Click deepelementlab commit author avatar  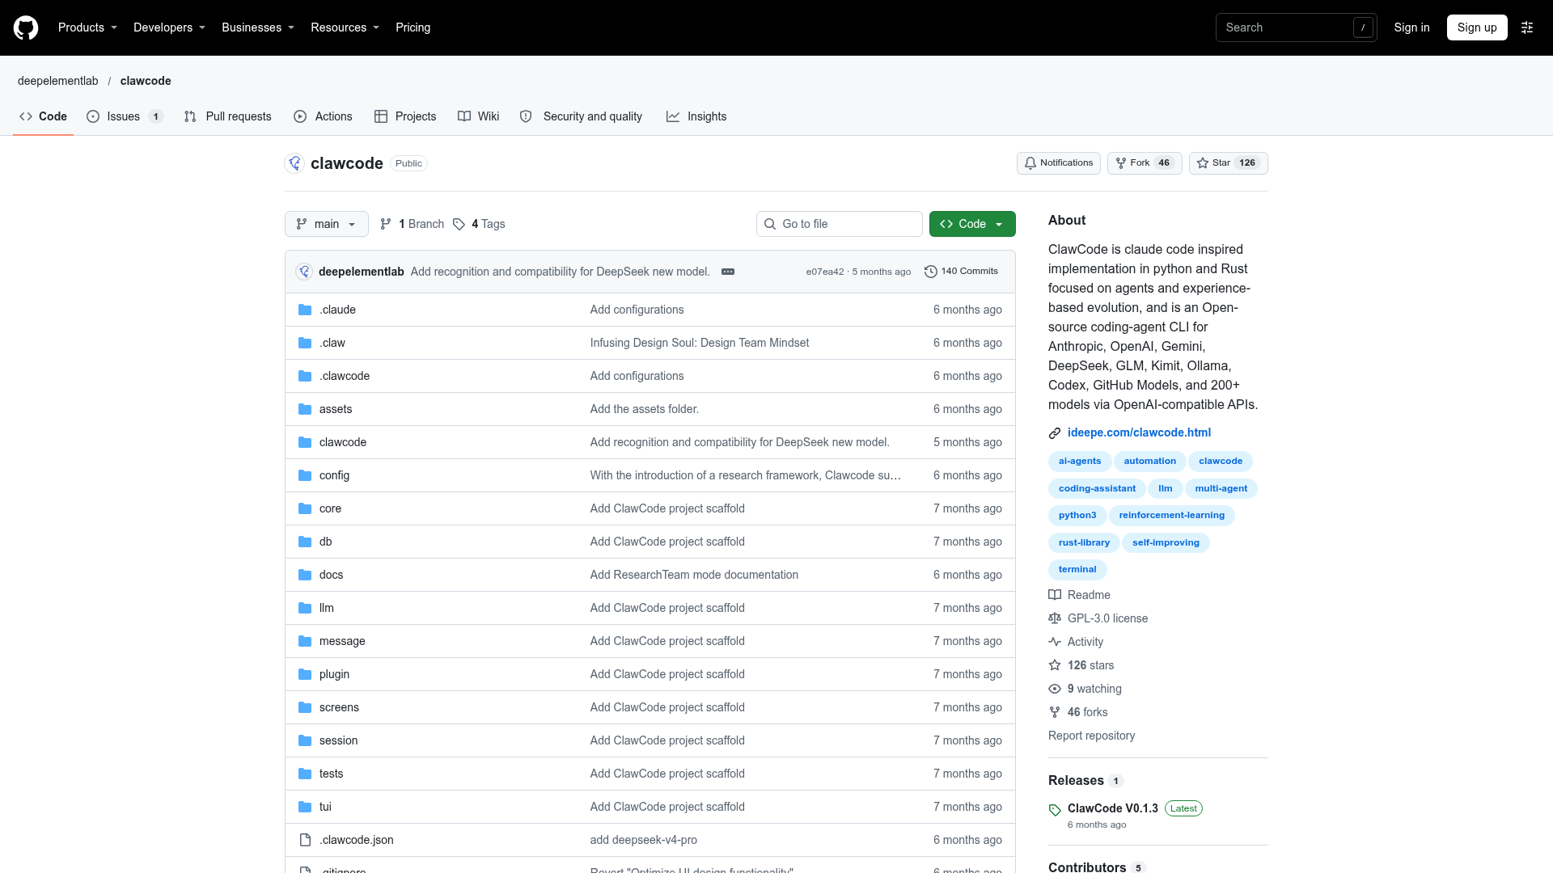point(304,272)
